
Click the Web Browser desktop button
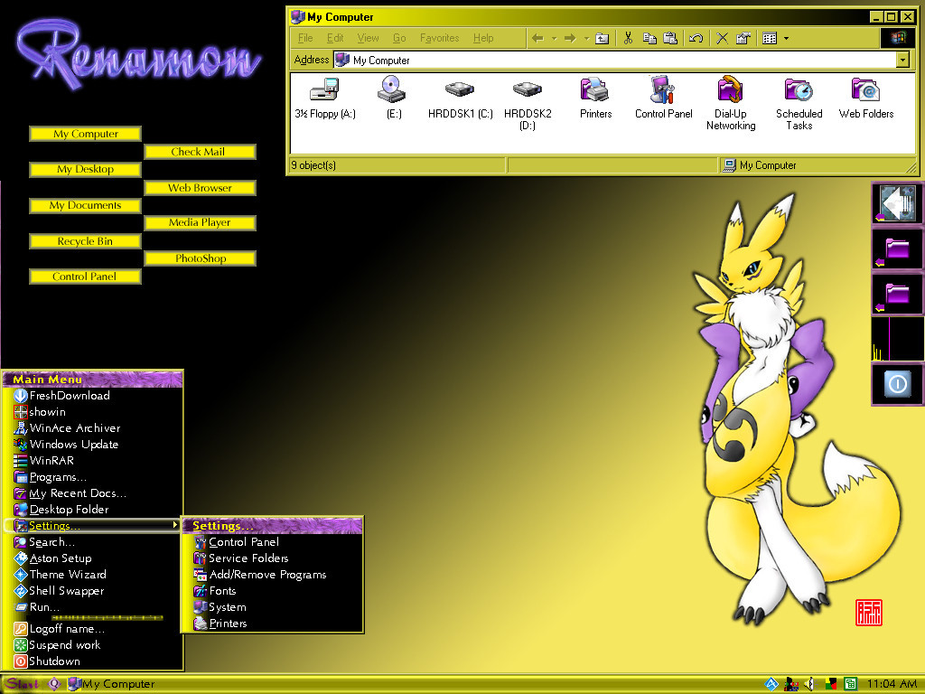tap(200, 188)
